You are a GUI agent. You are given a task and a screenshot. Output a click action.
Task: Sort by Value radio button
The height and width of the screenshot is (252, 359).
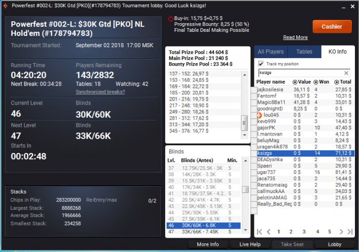click(295, 82)
